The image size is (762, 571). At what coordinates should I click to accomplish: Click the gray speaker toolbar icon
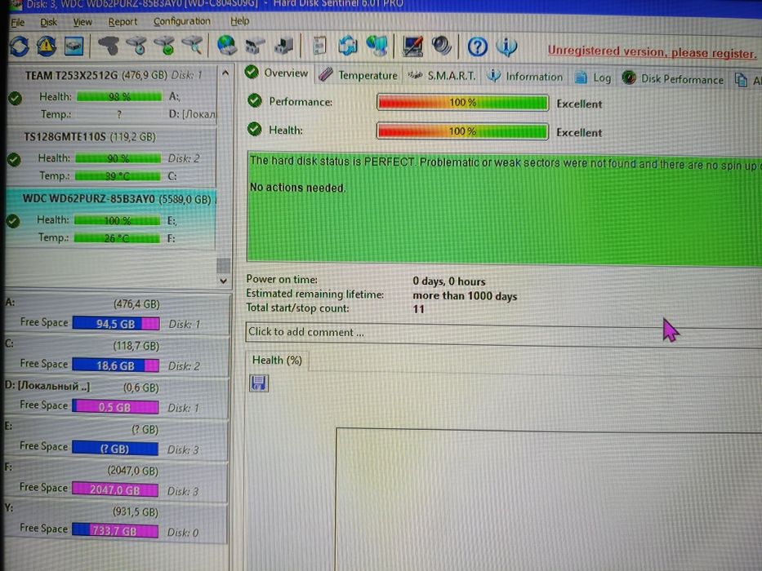442,46
